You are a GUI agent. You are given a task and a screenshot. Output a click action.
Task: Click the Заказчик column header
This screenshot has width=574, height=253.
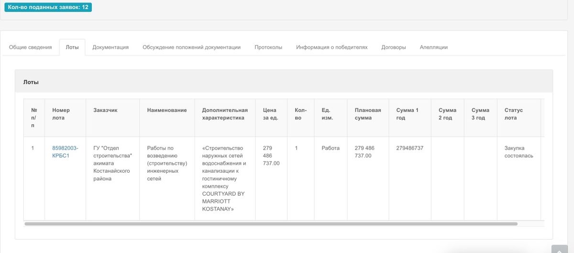pos(105,110)
